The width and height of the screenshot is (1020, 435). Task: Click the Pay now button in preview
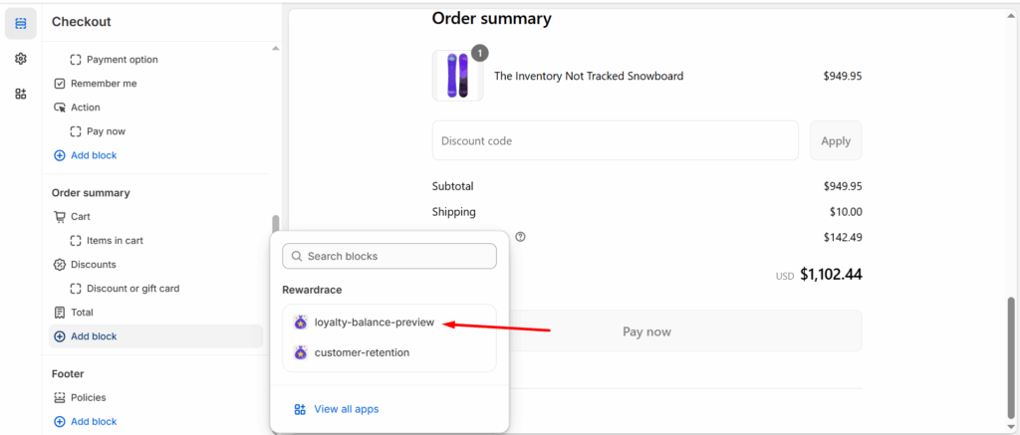[646, 330]
